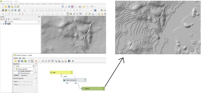Open the Edit menu in Model Designer
Screen dimensions: 207x93
click(x=20, y=58)
